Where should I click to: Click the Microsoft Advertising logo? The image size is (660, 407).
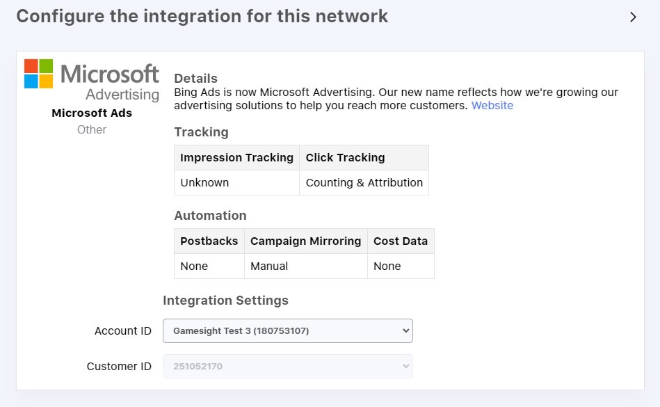tap(92, 80)
